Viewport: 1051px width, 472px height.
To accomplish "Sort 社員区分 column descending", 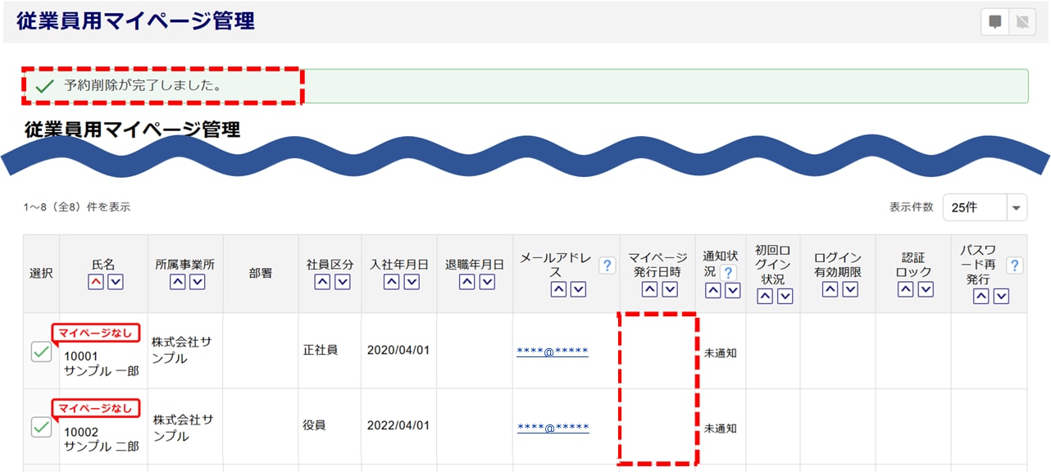I will pyautogui.click(x=343, y=282).
